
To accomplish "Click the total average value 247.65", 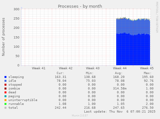I will tap(119, 108).
